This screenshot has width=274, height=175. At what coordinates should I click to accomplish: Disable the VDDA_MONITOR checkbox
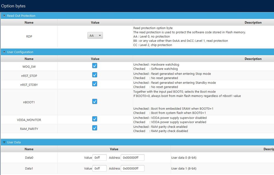pyautogui.click(x=95, y=119)
